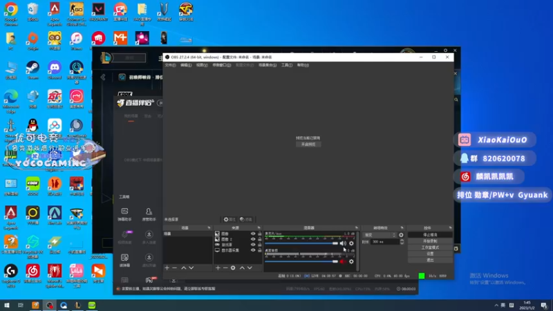Image resolution: width=553 pixels, height=311 pixels.
Task: Add a new scene with plus icon
Action: tap(167, 268)
